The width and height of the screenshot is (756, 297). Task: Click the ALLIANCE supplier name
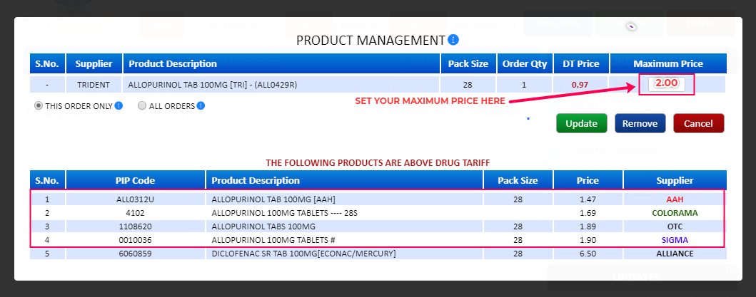675,254
